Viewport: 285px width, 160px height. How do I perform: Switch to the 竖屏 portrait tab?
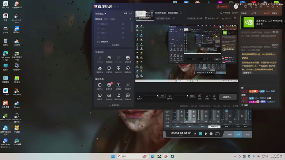(x=131, y=14)
